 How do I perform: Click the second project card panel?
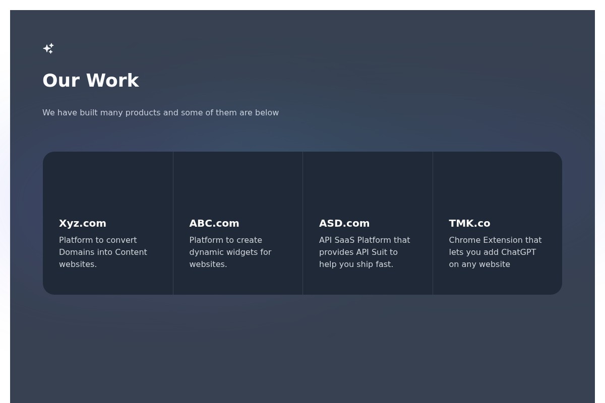click(x=237, y=223)
